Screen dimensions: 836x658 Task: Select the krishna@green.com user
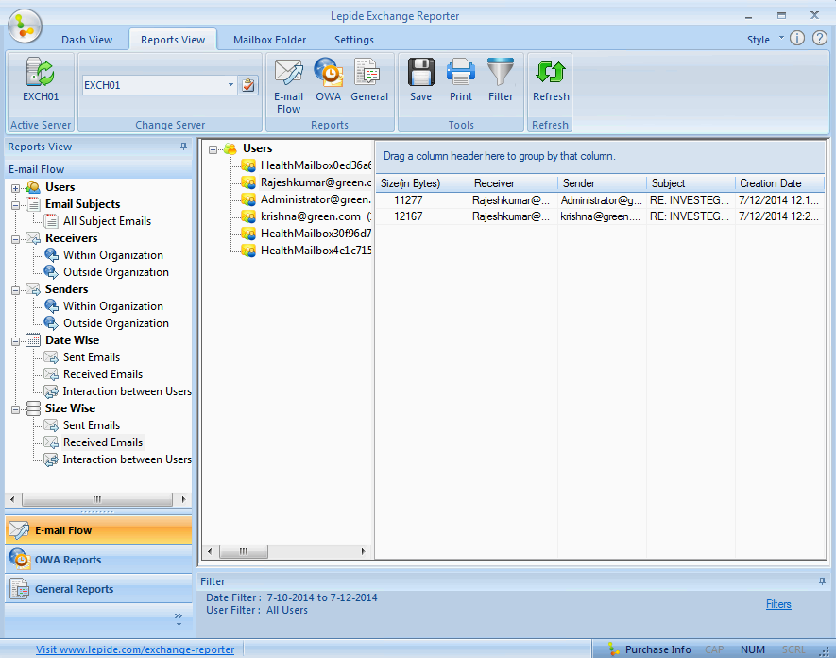click(x=316, y=216)
